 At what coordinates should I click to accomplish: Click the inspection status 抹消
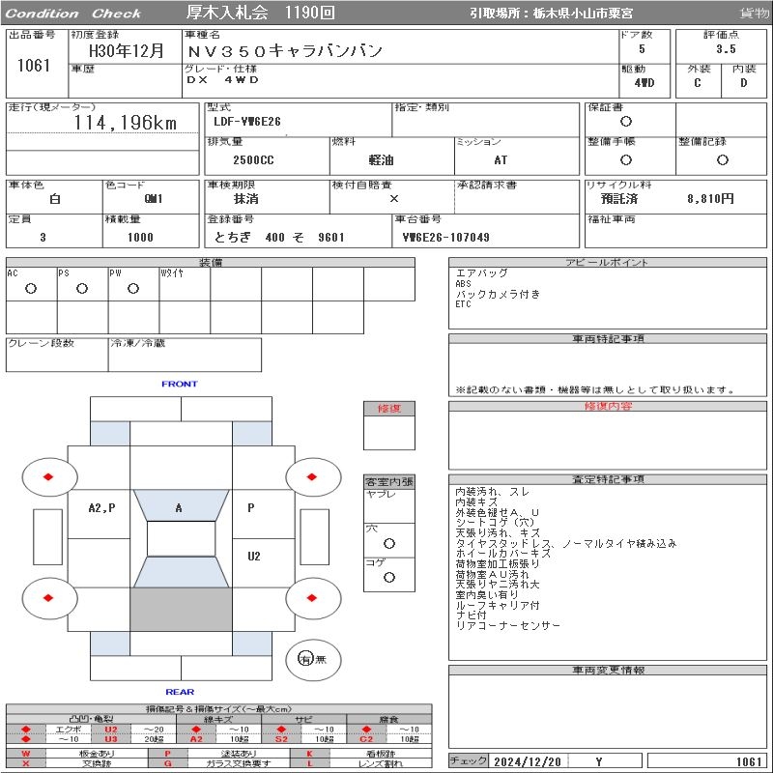coord(246,199)
